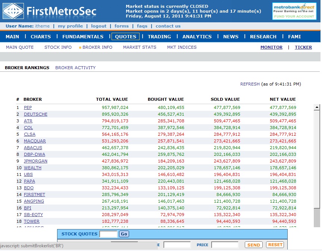Open contact us link
The height and width of the screenshot is (251, 322).
[x=168, y=26]
